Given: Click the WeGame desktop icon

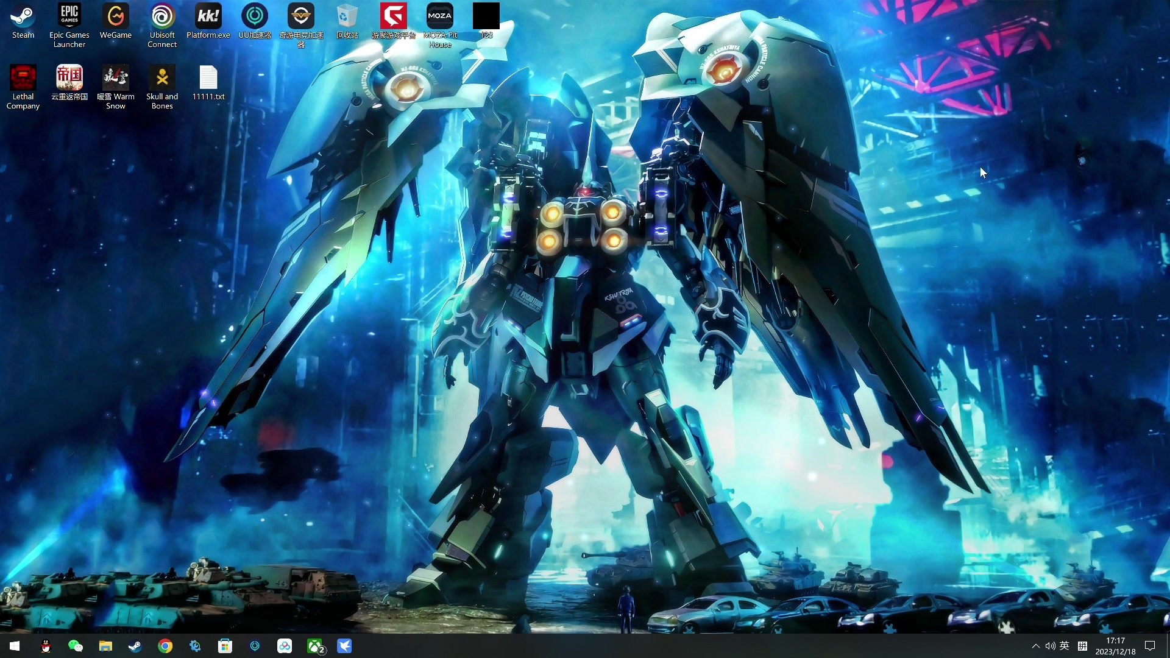Looking at the screenshot, I should 116,17.
